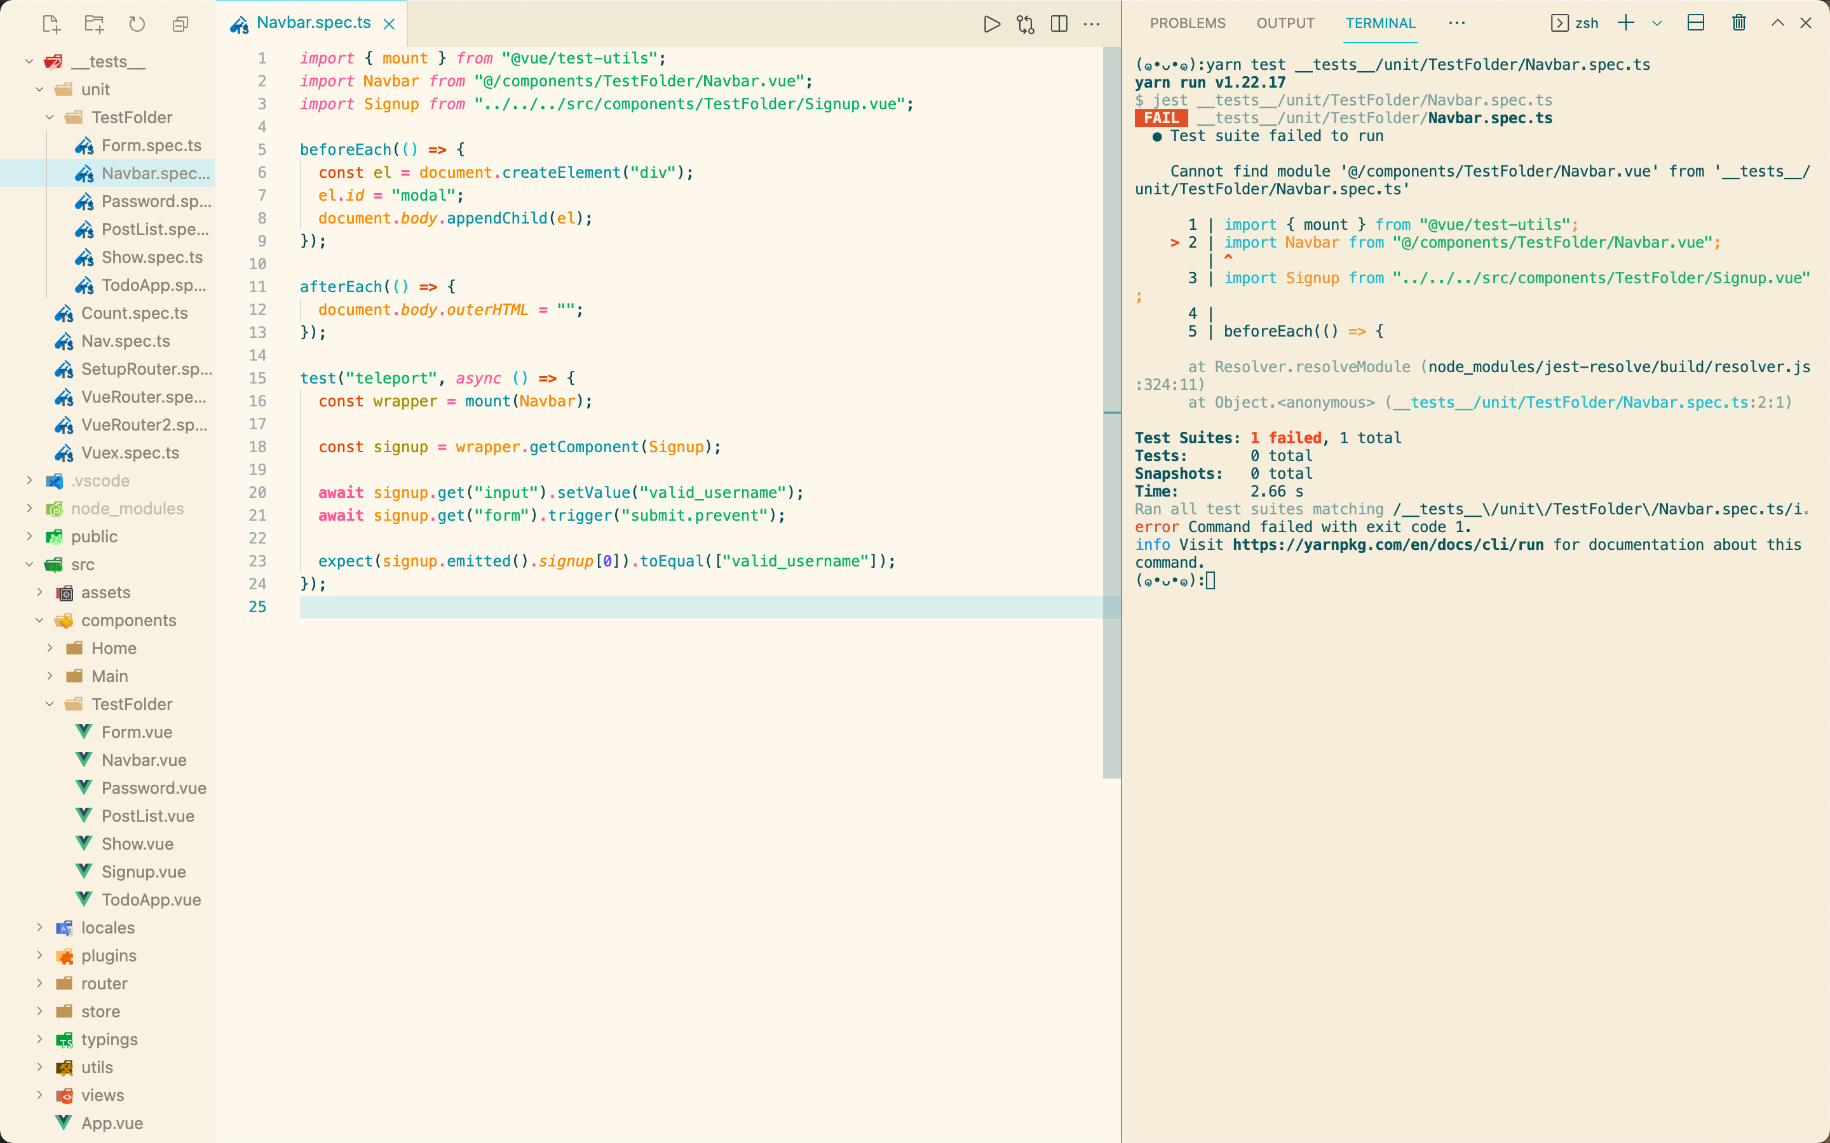Open the terminal launch profile dropdown

1657,23
